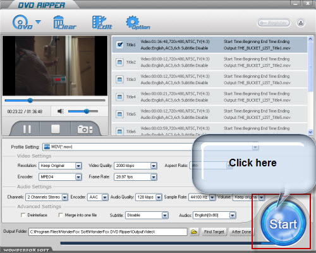Screen dimensions: 316x253
Task: Open the DVD source dropdown arrow
Action: click(x=38, y=22)
